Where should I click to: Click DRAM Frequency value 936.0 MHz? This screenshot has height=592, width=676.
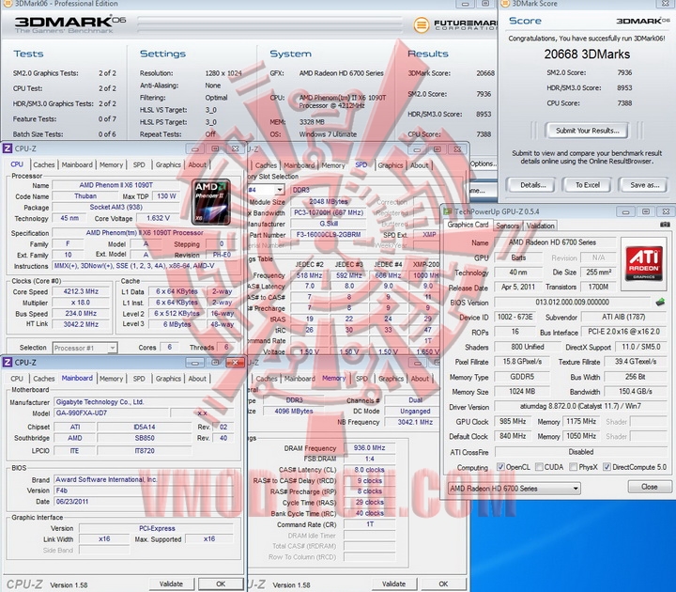[x=370, y=448]
